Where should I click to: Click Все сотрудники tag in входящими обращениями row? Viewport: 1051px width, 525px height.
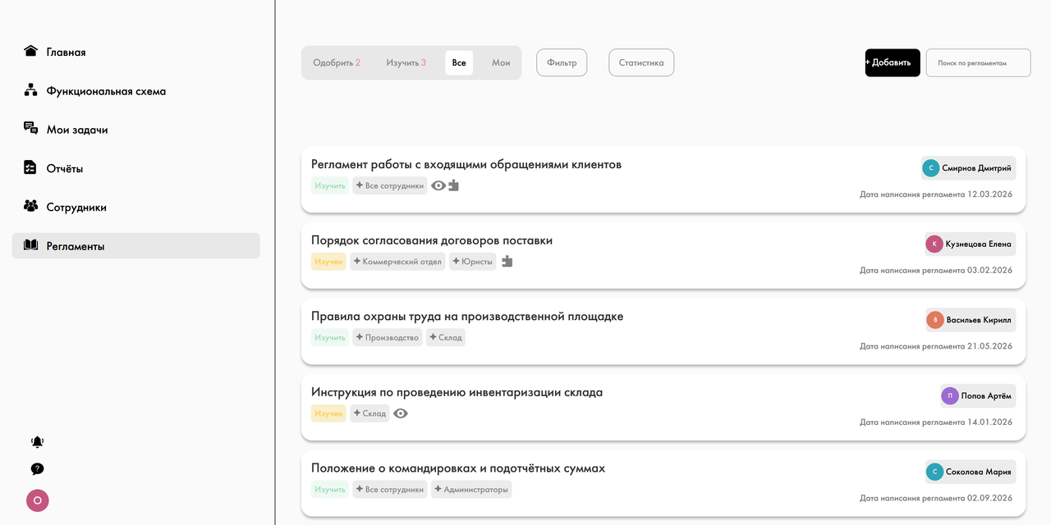pyautogui.click(x=390, y=185)
